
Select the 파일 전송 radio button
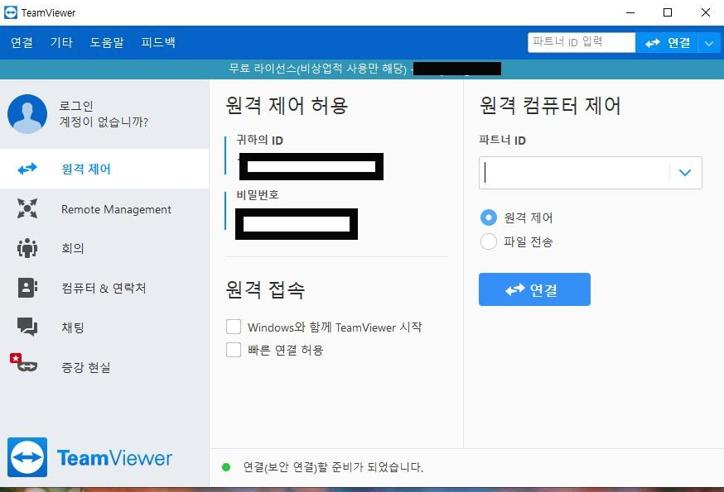[489, 241]
